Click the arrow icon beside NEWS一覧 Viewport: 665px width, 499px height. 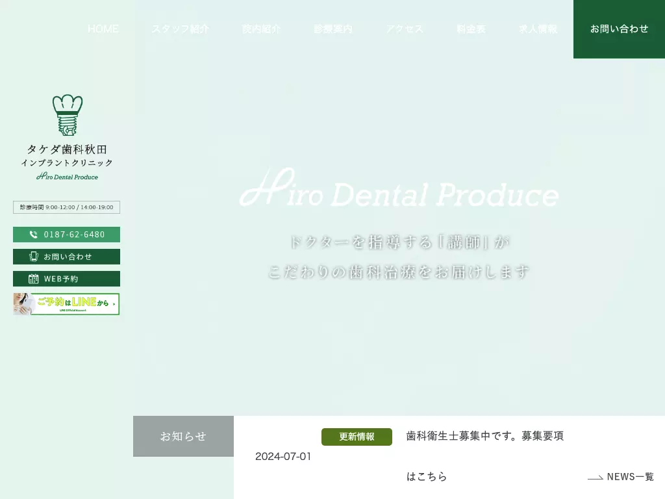point(596,478)
